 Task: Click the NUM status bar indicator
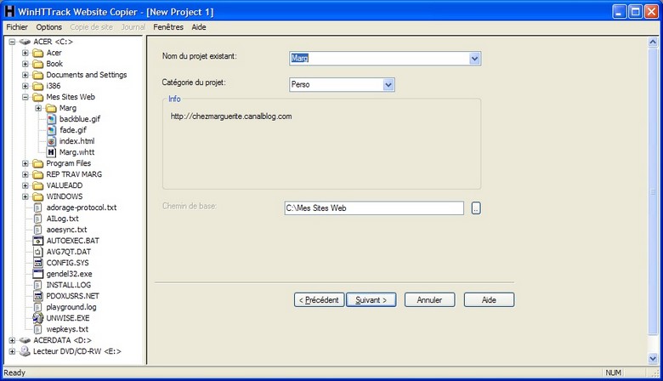point(613,372)
